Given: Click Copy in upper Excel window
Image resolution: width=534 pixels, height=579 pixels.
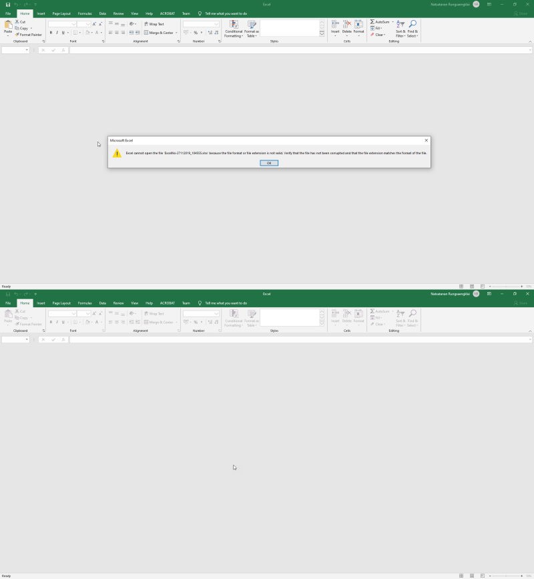Looking at the screenshot, I should click(21, 28).
